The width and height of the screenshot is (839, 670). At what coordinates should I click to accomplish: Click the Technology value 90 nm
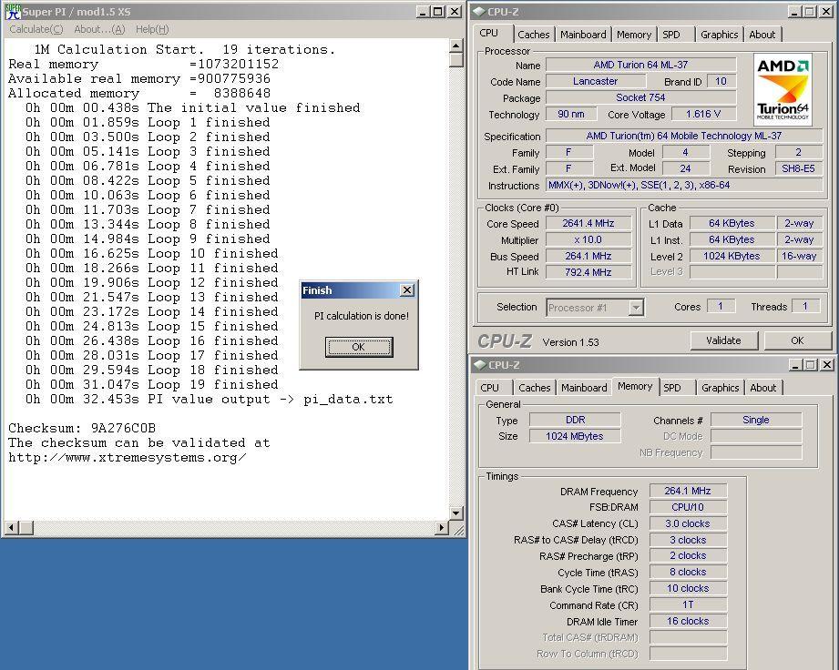click(571, 114)
